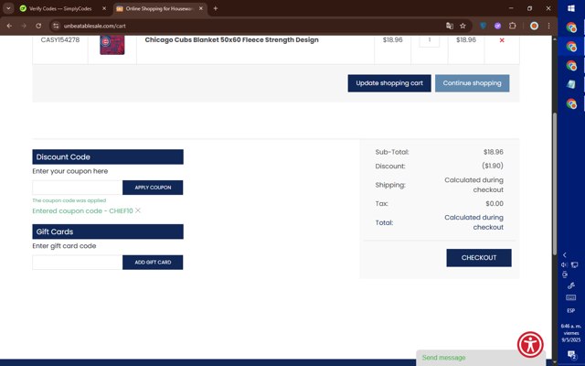Screen dimensions: 585x366
Task: Switch to the Verify Codes SimplyCodes tab
Action: coord(61,8)
